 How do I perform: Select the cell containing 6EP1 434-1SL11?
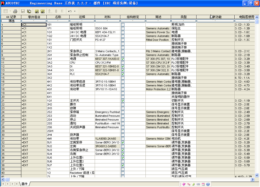pyautogui.click(x=107, y=32)
